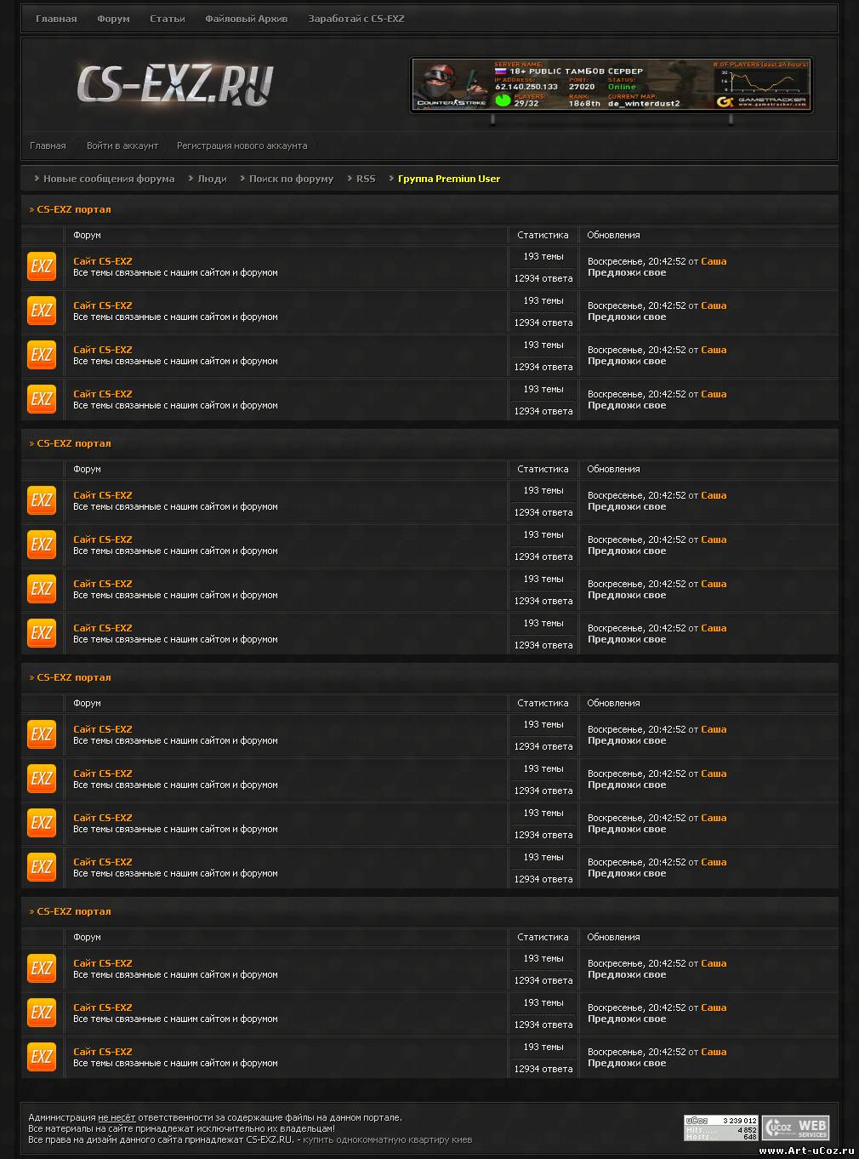The height and width of the screenshot is (1159, 859).
Task: Open Сайт CS-EXZ in the fourth section's last row
Action: pyautogui.click(x=103, y=1052)
